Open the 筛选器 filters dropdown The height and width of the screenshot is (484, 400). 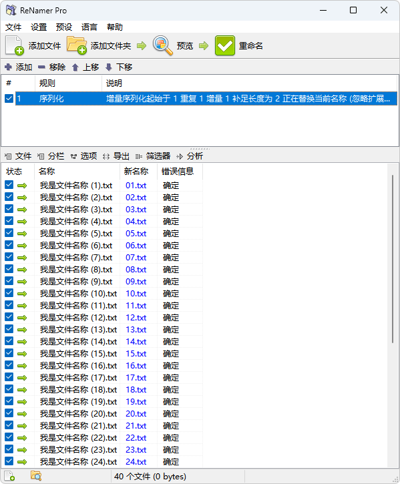tap(153, 156)
